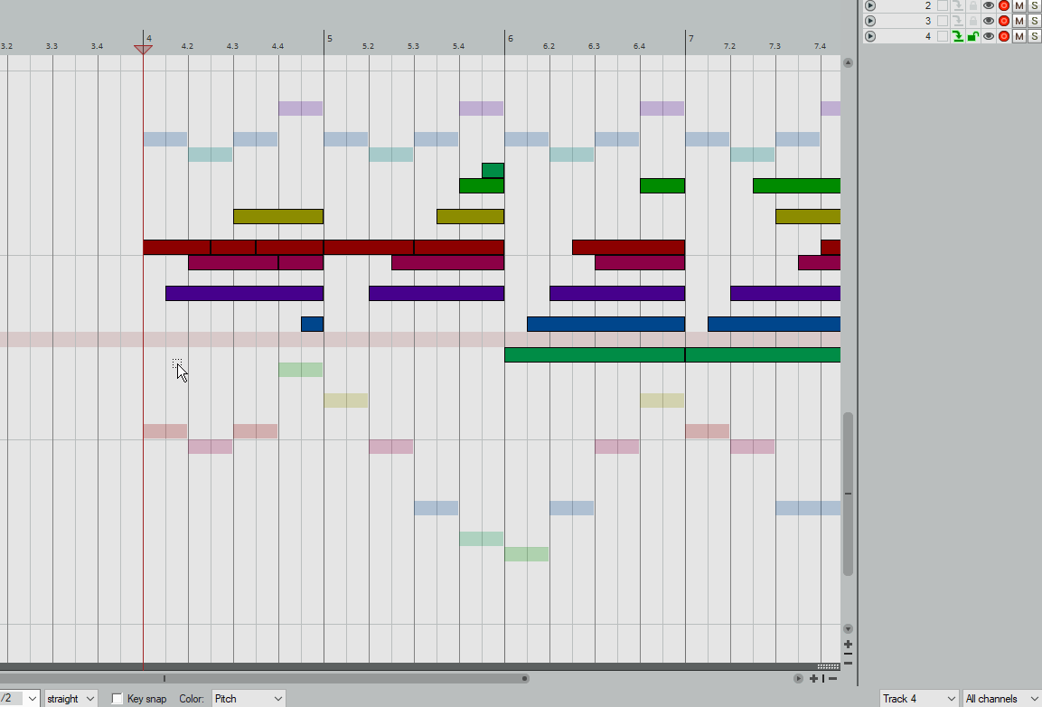Enable the Key snap checkbox
1042x707 pixels.
pos(117,698)
